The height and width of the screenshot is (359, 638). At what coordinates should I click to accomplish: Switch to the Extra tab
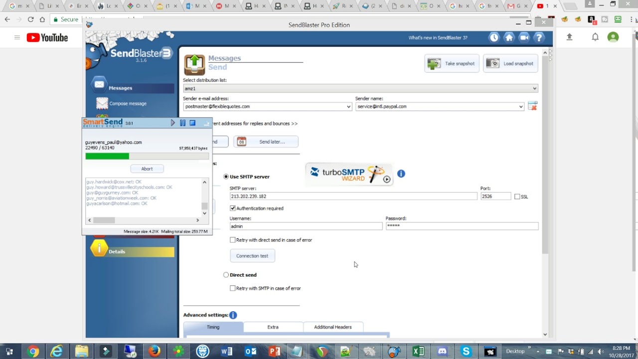tap(273, 327)
